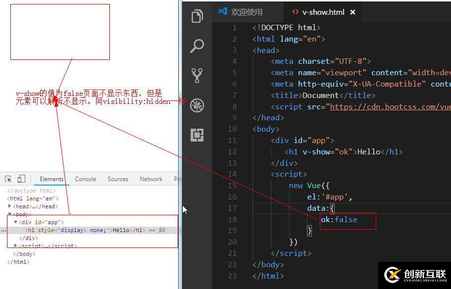Click the meta charset="UTF-8" code line
This screenshot has width=451, height=289.
[321, 61]
